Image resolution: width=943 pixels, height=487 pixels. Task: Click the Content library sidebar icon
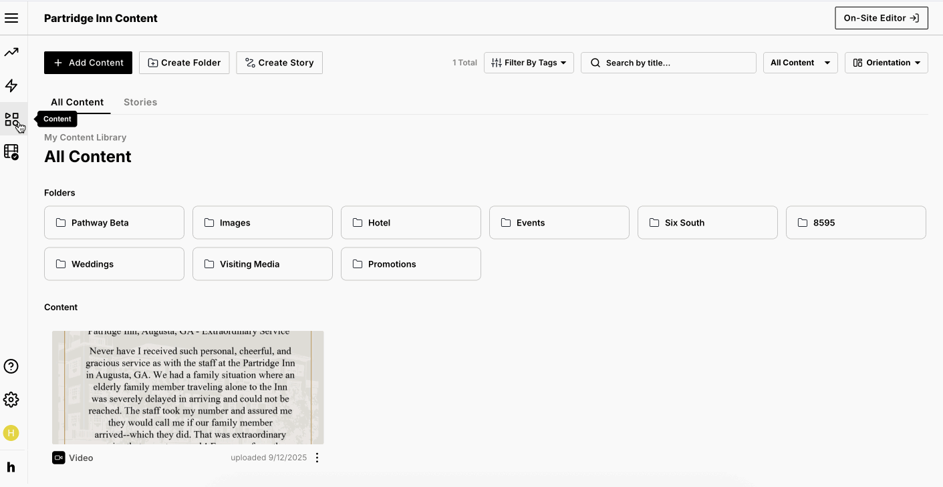coord(11,119)
